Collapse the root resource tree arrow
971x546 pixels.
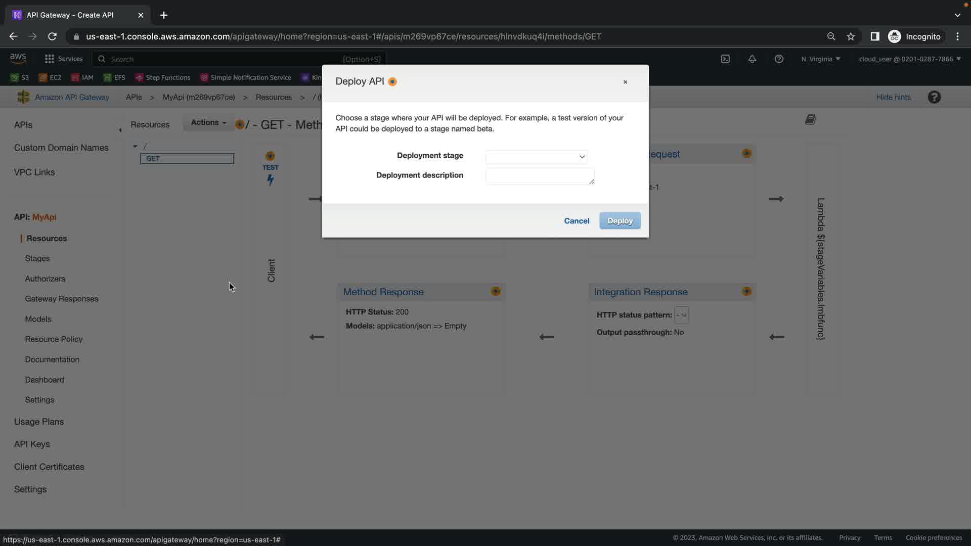click(135, 147)
